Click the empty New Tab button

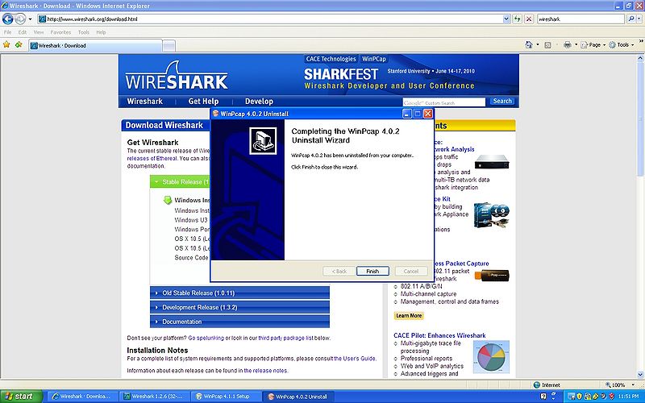click(x=169, y=46)
